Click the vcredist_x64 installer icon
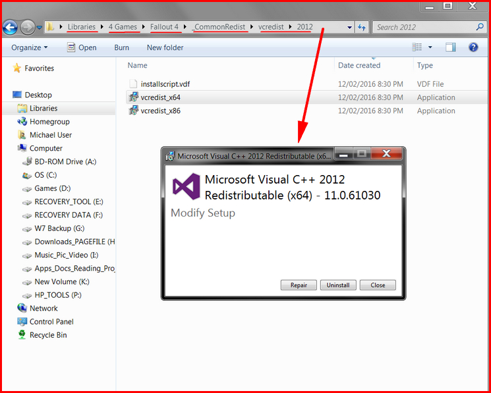The image size is (491, 393). tap(133, 97)
